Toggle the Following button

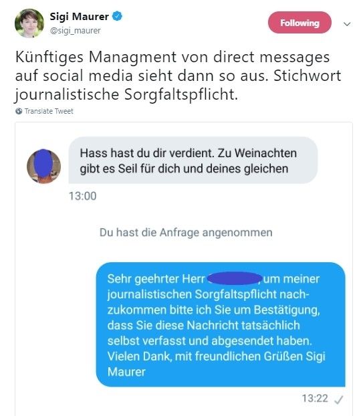pyautogui.click(x=299, y=23)
